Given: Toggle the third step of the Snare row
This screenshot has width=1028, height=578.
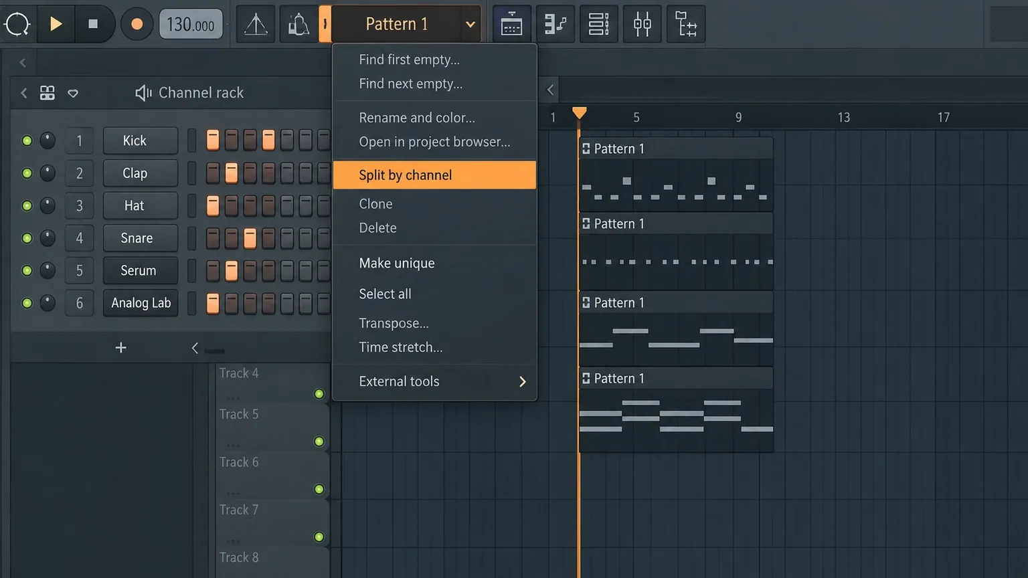Looking at the screenshot, I should [250, 238].
